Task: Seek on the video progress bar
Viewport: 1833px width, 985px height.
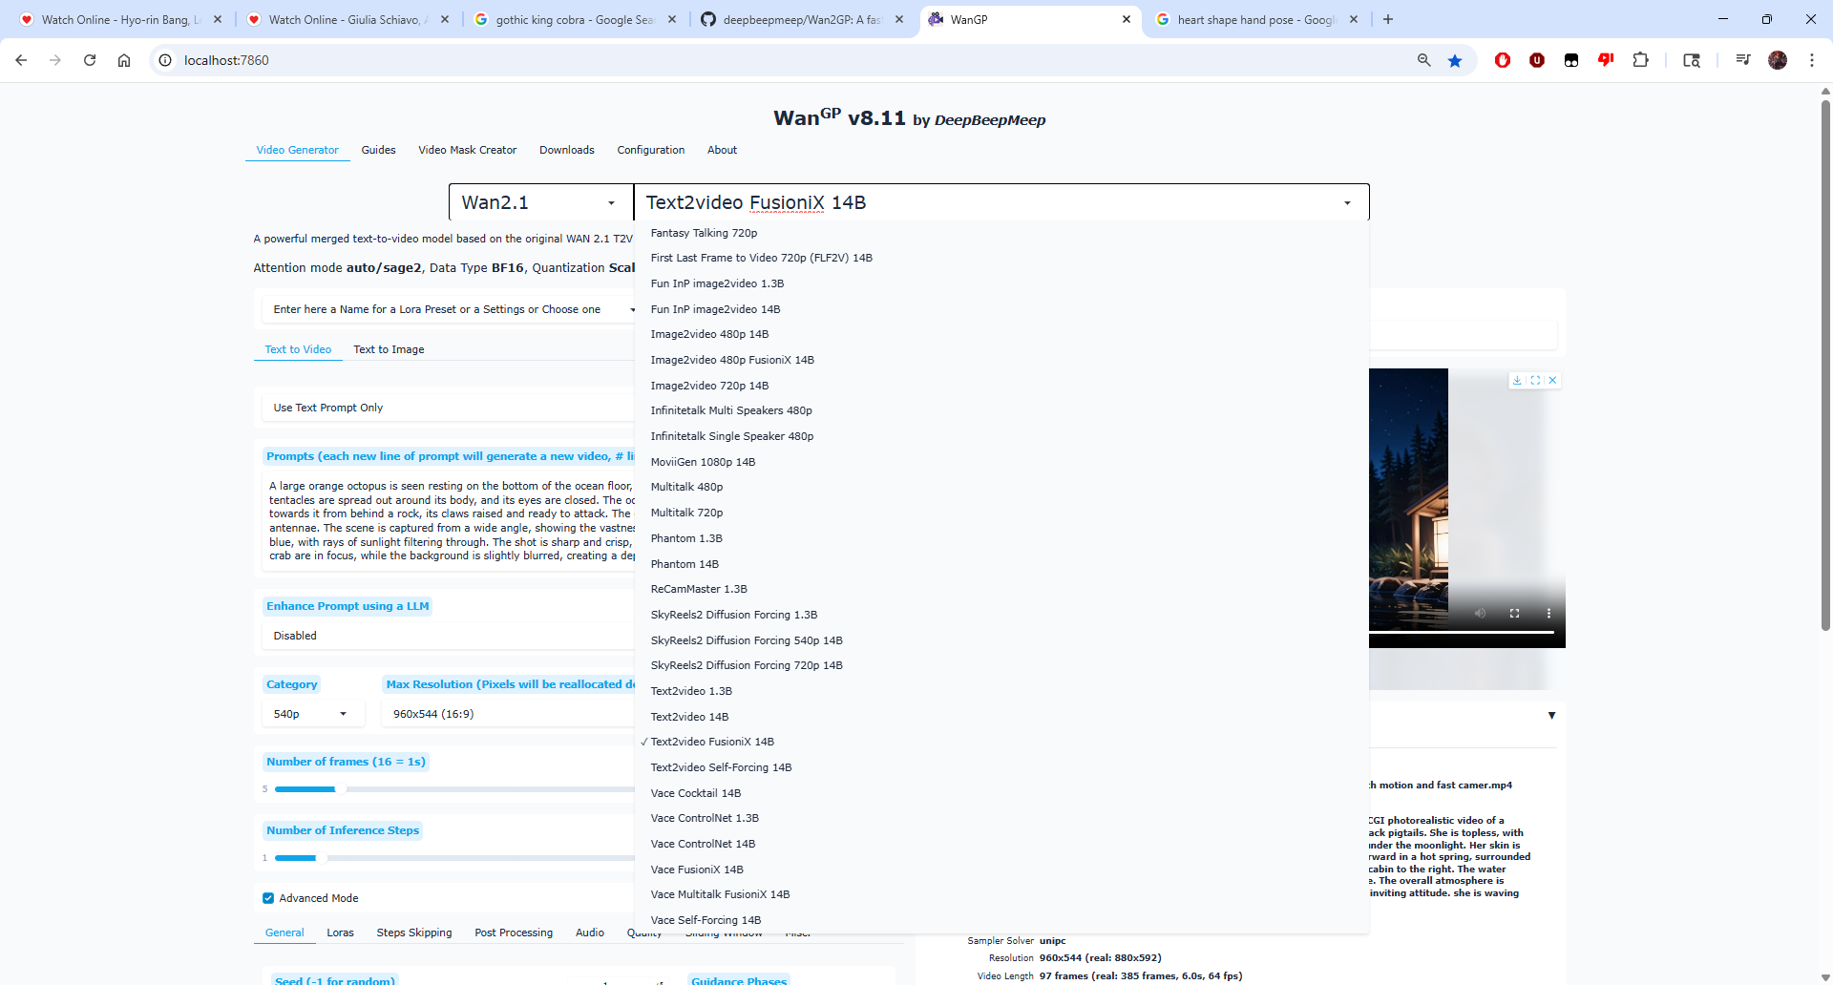Action: [x=1462, y=633]
